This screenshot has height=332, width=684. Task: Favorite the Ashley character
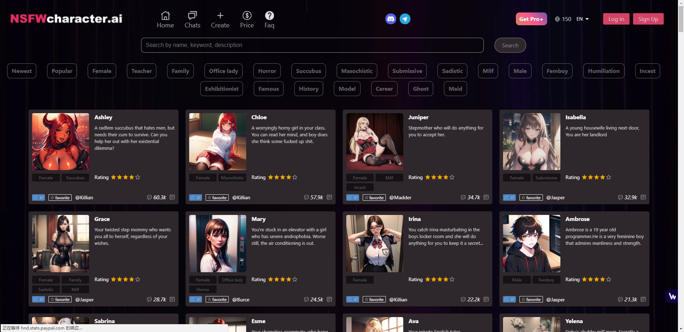(60, 197)
